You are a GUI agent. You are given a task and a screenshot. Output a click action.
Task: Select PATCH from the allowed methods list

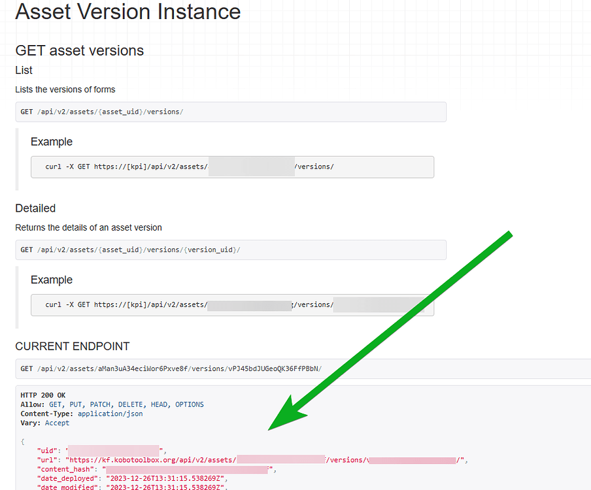(100, 404)
